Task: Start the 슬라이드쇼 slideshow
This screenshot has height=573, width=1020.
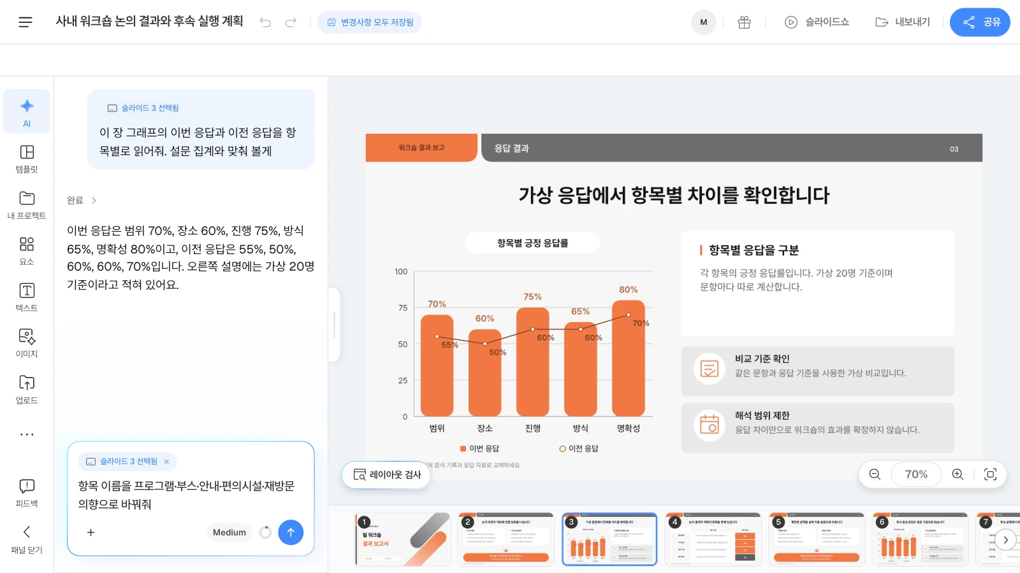Action: (x=817, y=22)
